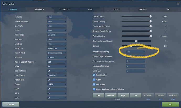Open the Clouds quality dropdown

tap(57, 84)
